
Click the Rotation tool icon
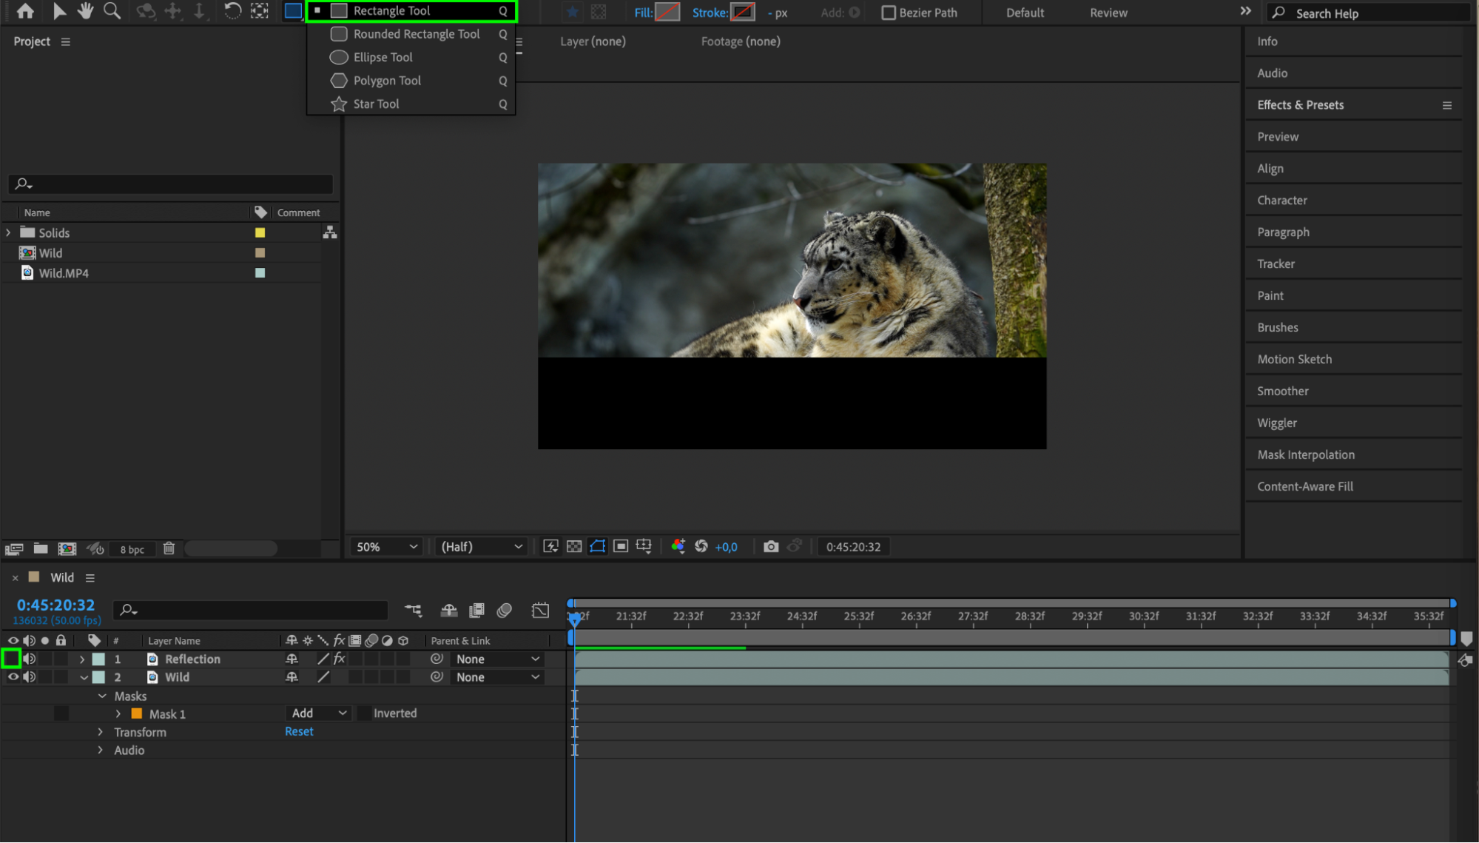tap(232, 11)
